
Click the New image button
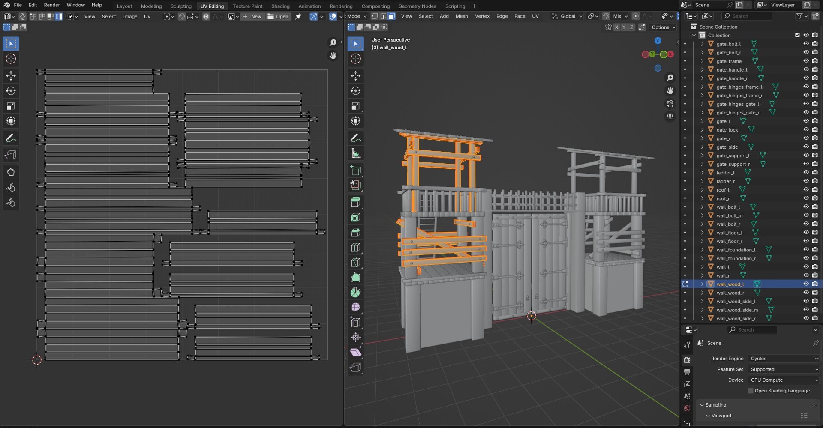click(x=252, y=16)
